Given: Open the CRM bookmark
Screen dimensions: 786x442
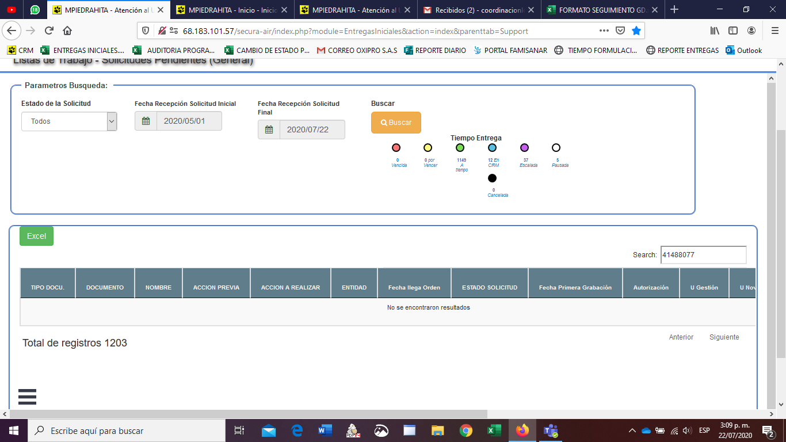Looking at the screenshot, I should [20, 50].
